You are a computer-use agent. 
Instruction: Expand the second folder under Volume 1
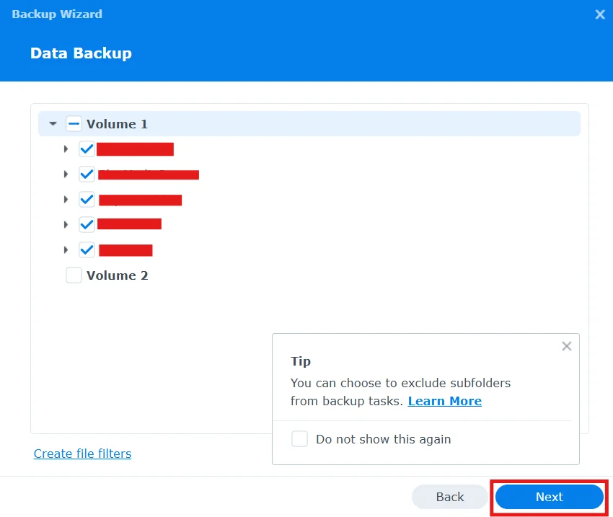click(66, 174)
